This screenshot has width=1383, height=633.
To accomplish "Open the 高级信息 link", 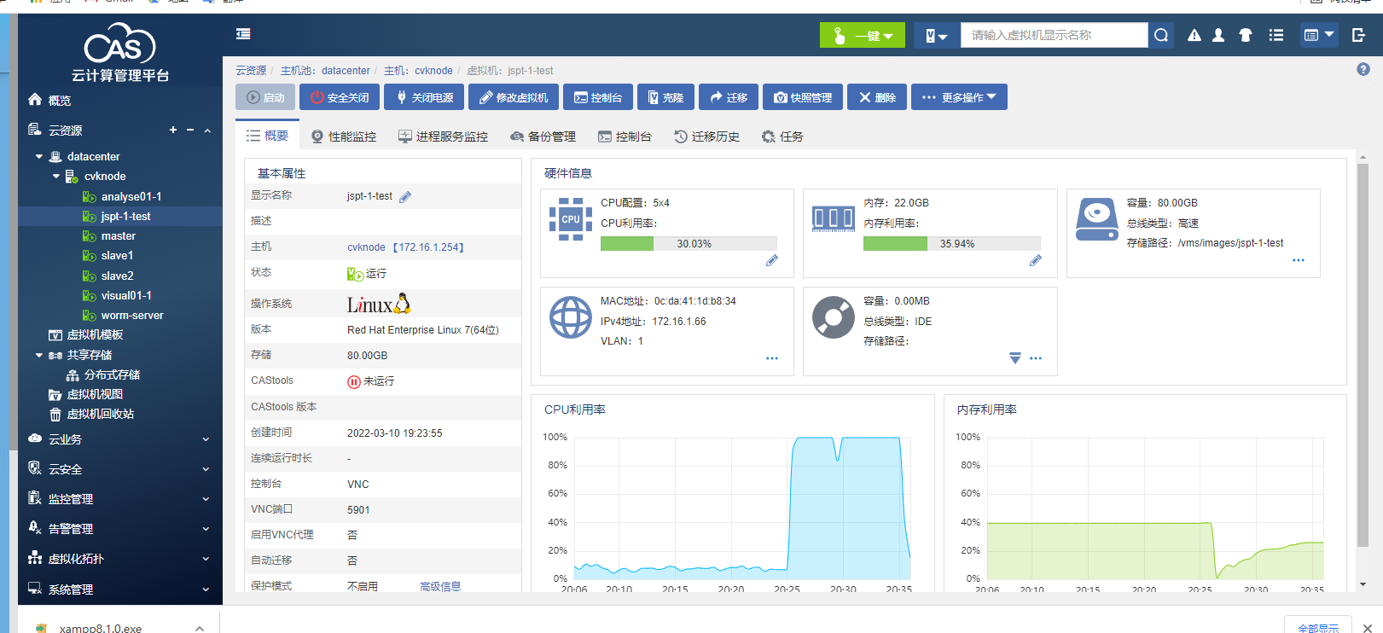I will (440, 587).
